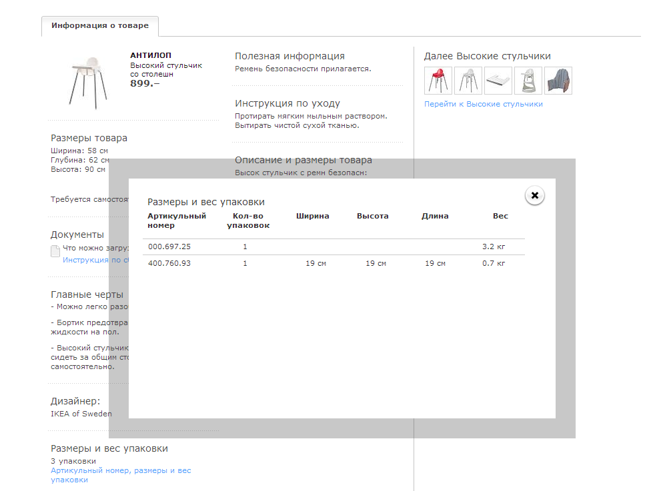Follow the Перейти к Высокие стульчики link
The width and height of the screenshot is (653, 491).
tap(483, 104)
